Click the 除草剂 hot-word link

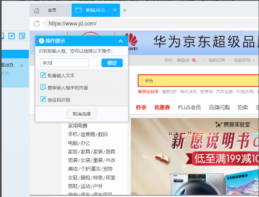(x=206, y=92)
